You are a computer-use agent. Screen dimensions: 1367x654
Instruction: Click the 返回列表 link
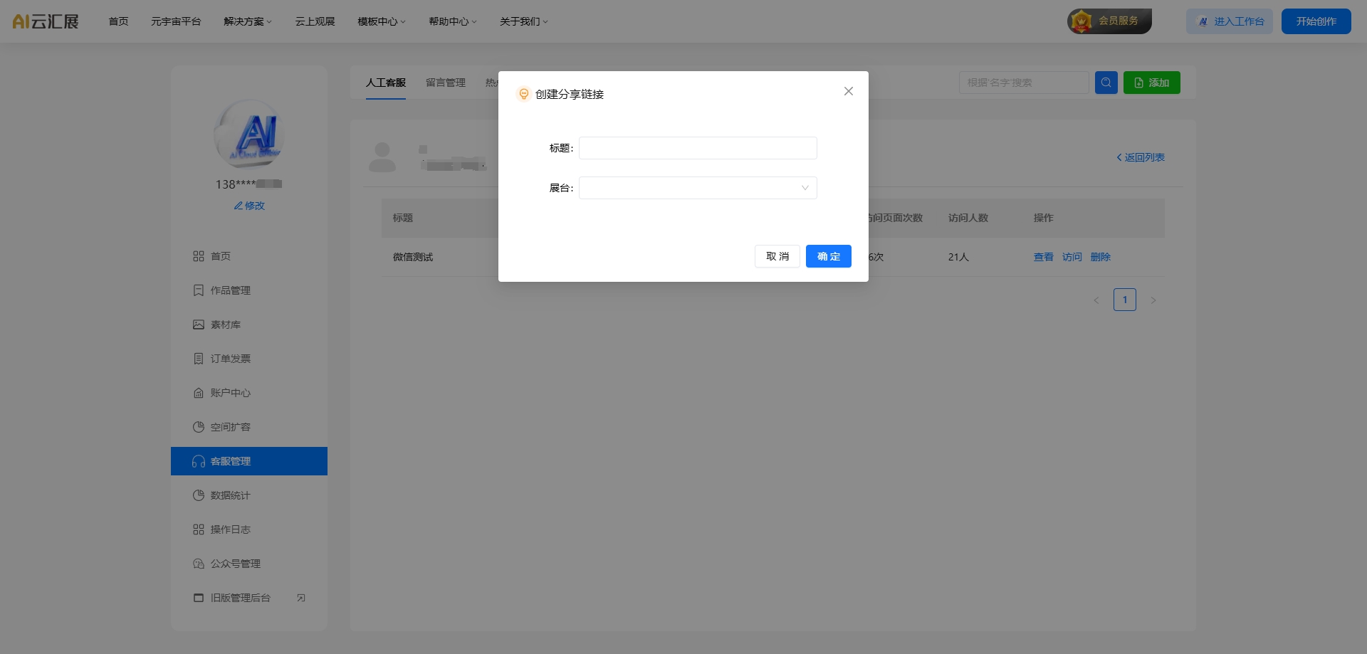click(x=1141, y=157)
